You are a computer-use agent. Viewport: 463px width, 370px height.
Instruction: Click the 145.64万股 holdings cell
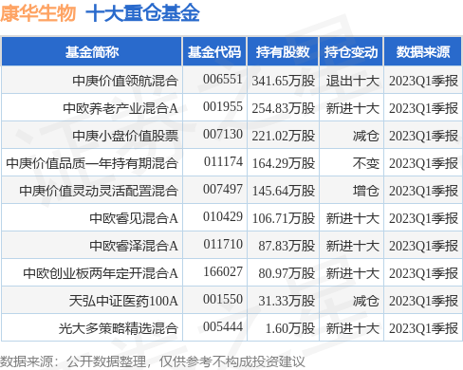tap(284, 191)
